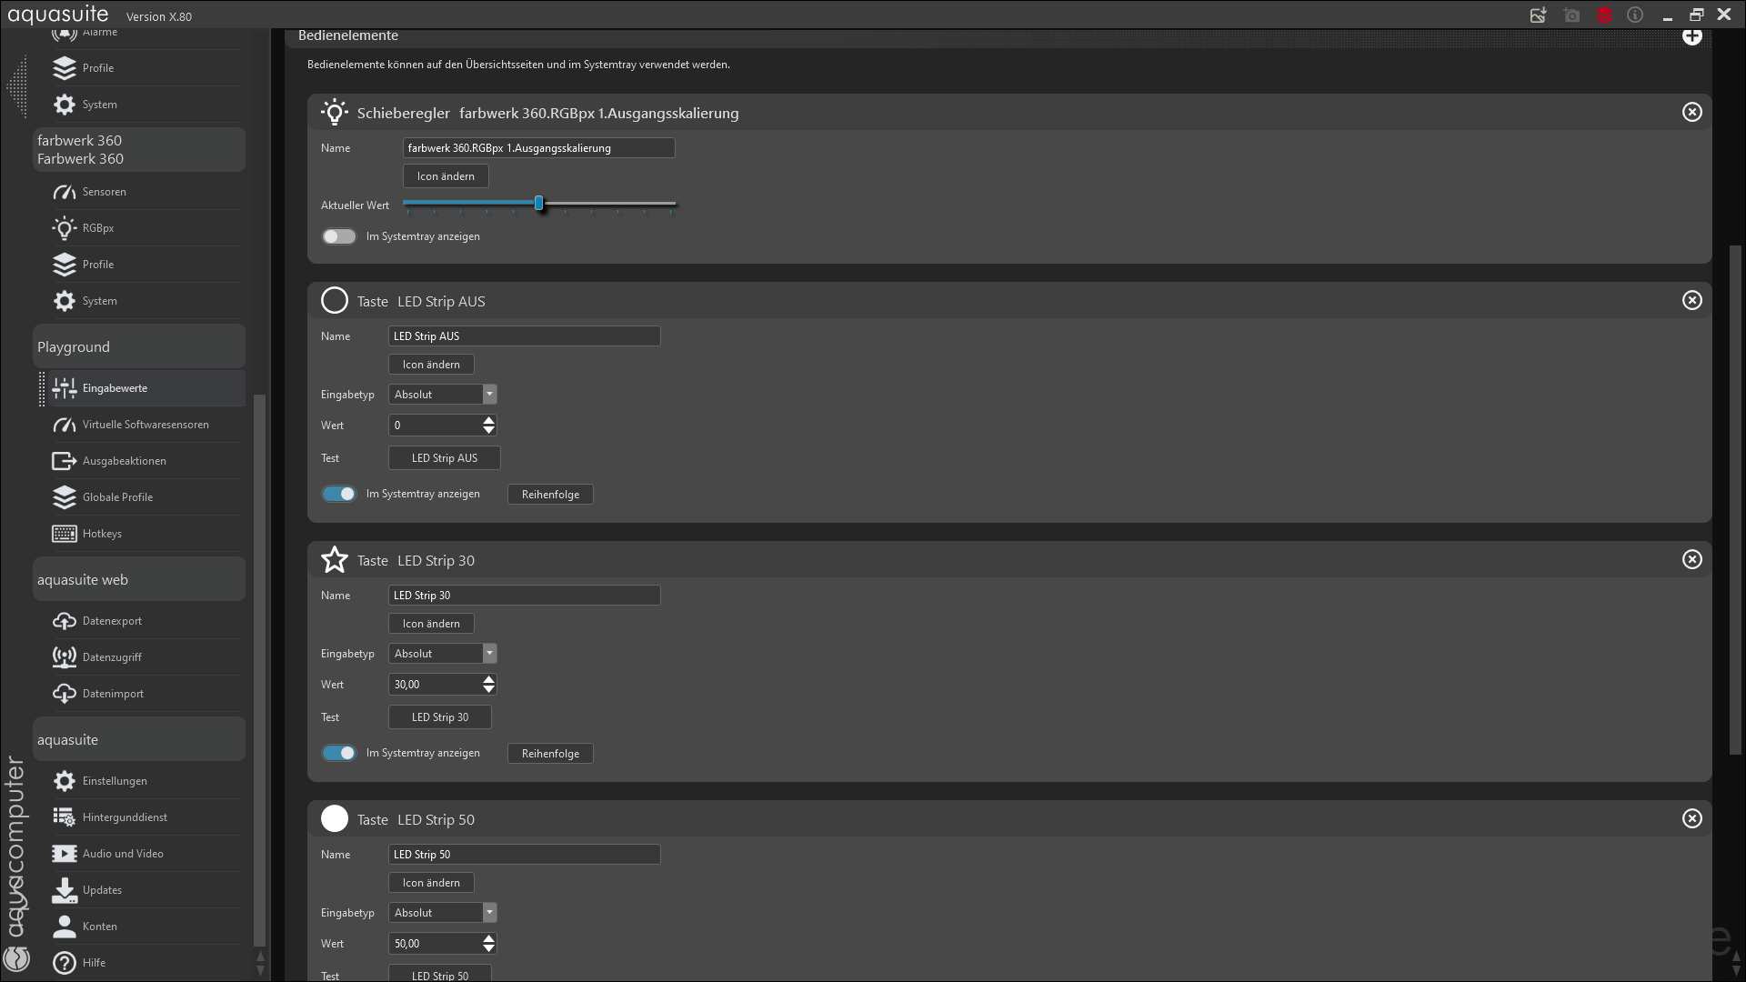The height and width of the screenshot is (982, 1746).
Task: Open the Updates page
Action: pyautogui.click(x=102, y=890)
